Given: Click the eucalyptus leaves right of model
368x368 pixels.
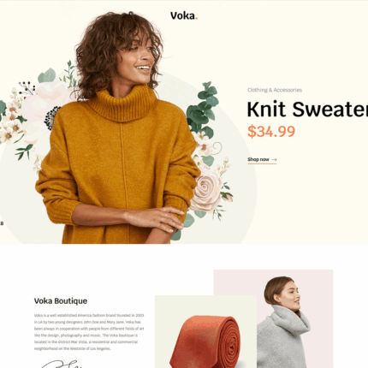Looking at the screenshot, I should 203,109.
